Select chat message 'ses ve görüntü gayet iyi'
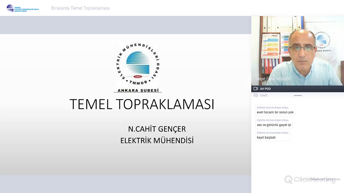 click(x=274, y=125)
